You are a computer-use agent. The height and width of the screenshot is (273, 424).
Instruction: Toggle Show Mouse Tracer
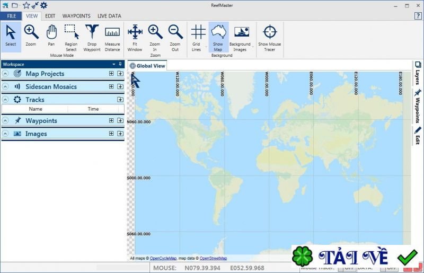pyautogui.click(x=270, y=37)
